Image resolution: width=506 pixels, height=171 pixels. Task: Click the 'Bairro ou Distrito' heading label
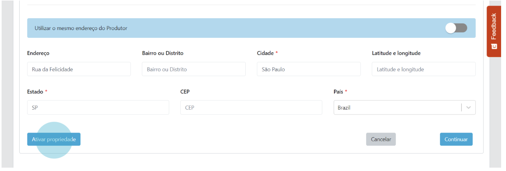pyautogui.click(x=163, y=53)
